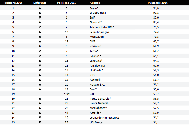
Task: Click the down arrow in Telecom Italia row
Action: (x=40, y=27)
